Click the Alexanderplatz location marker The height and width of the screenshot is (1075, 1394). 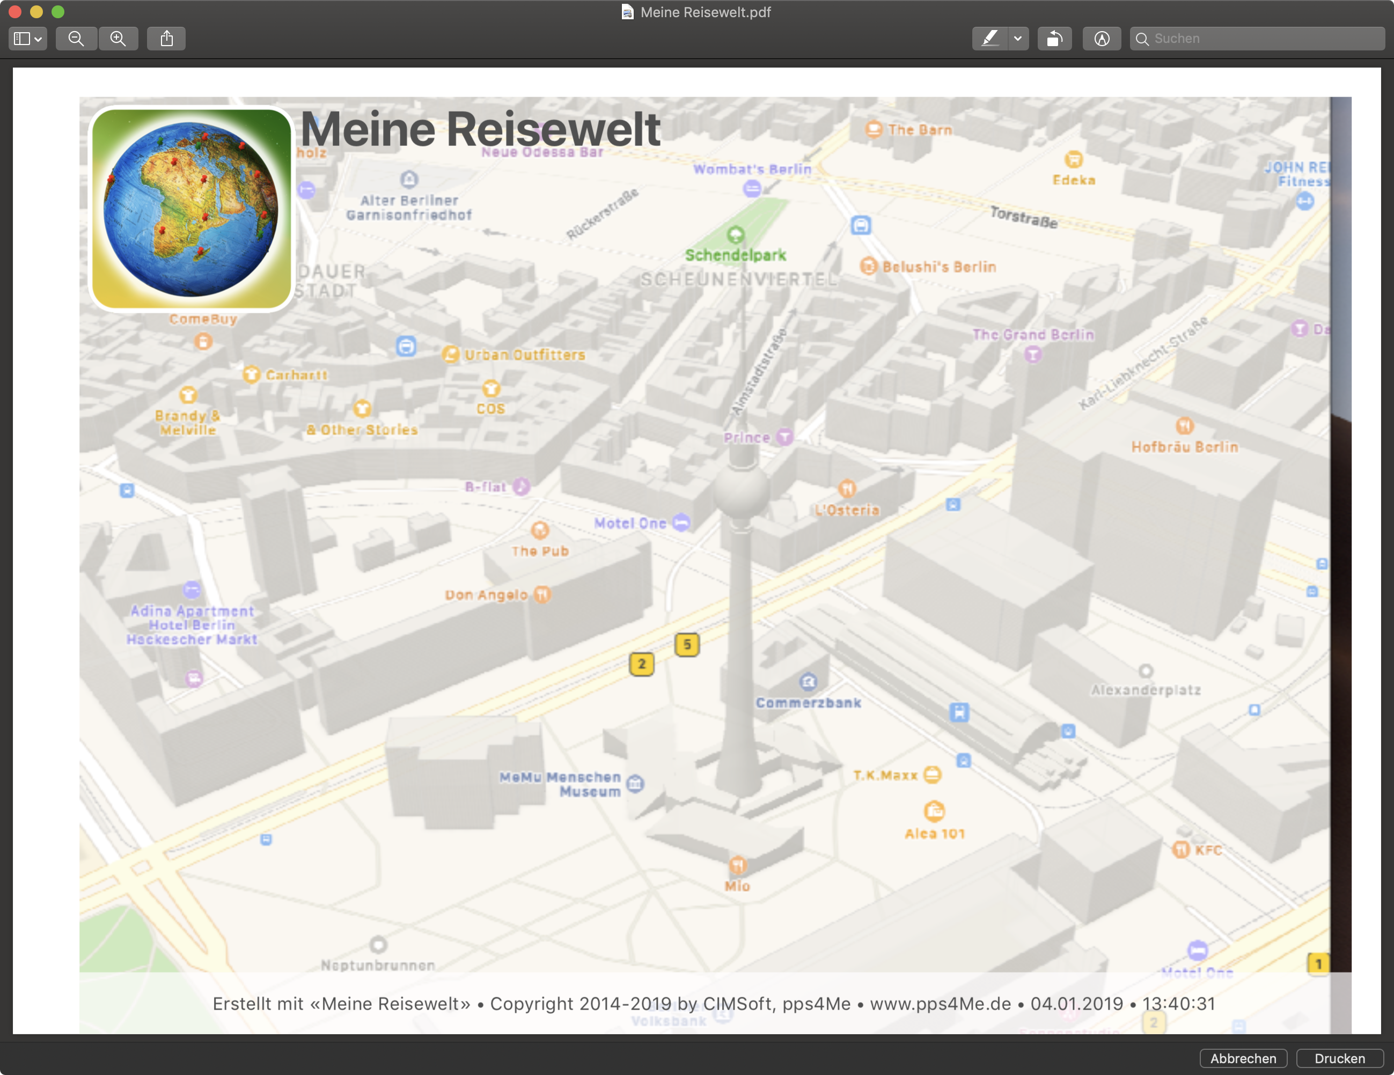pyautogui.click(x=1146, y=671)
